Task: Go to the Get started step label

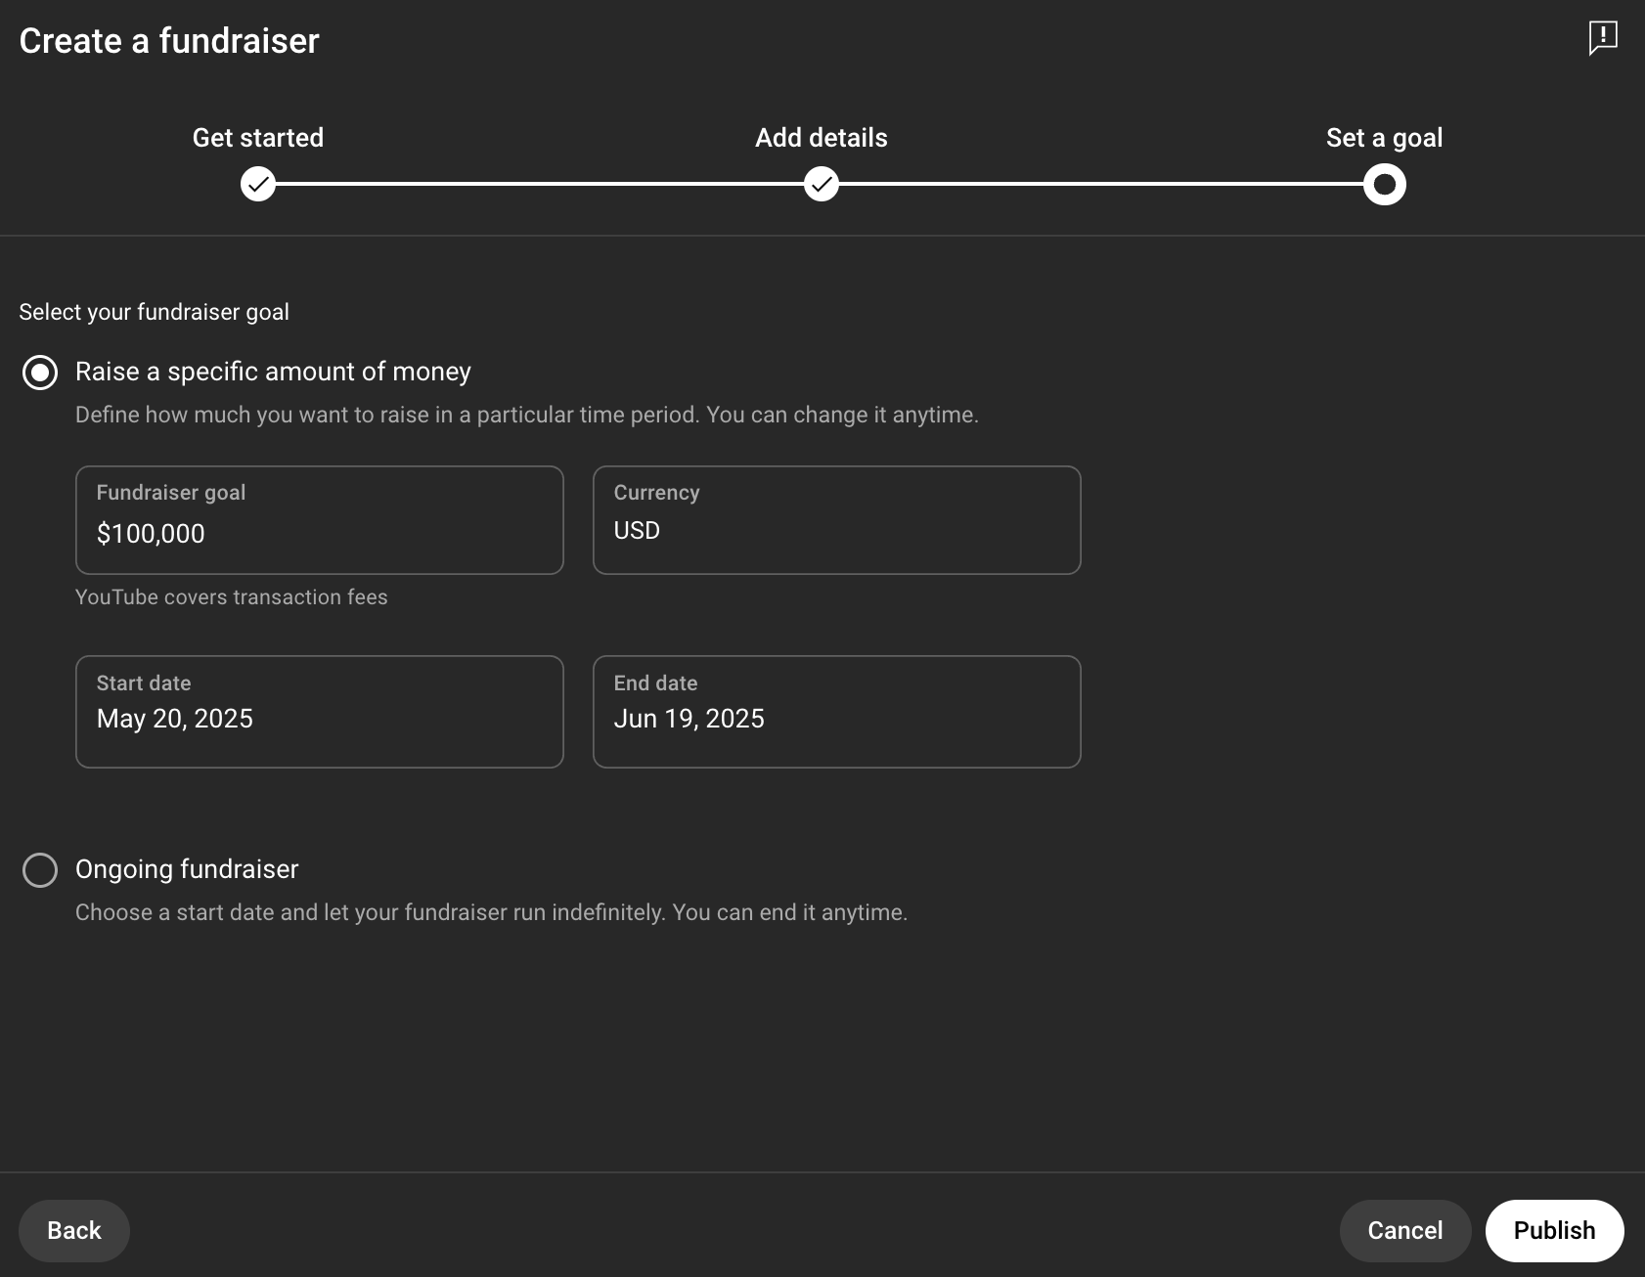Action: click(258, 138)
